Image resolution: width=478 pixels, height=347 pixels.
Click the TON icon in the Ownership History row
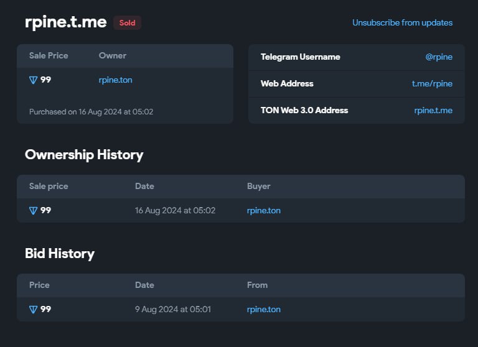click(x=34, y=210)
